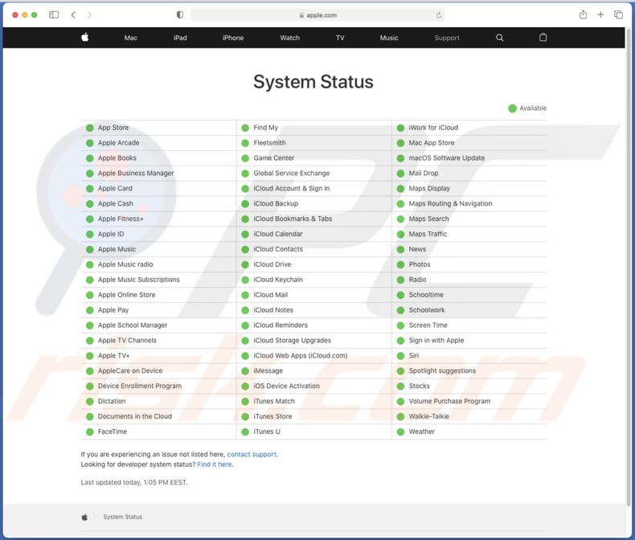The image size is (635, 540).
Task: Select the Apple Arcade service entry
Action: pos(119,143)
